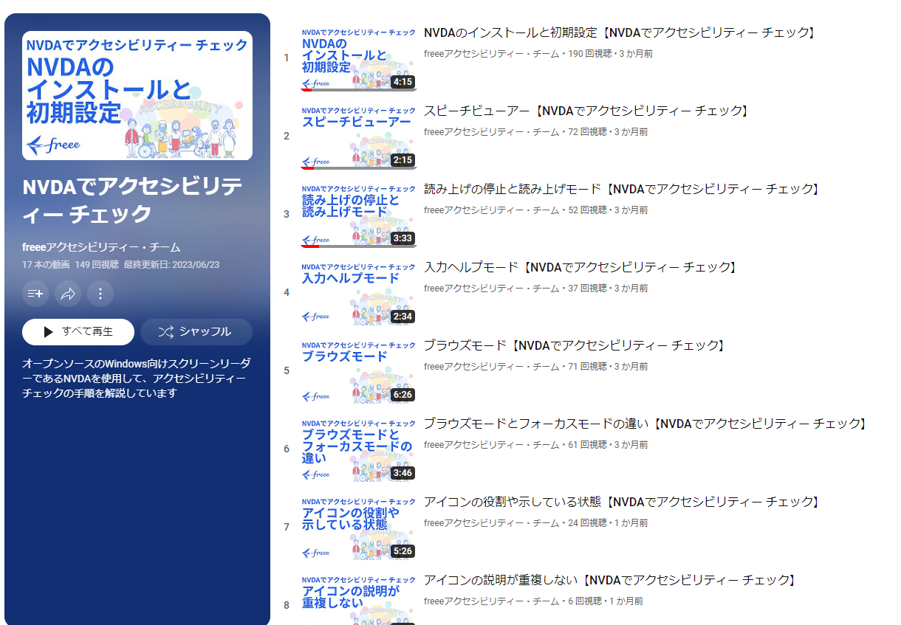Click the スピーチビューアー video thumbnail
Image resolution: width=901 pixels, height=625 pixels.
coord(358,136)
